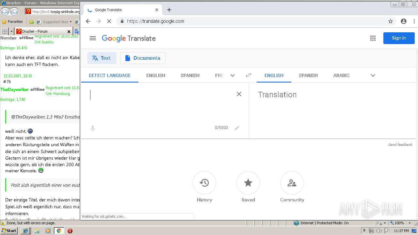The width and height of the screenshot is (418, 235).
Task: Go back in Chrome
Action: tap(88, 21)
